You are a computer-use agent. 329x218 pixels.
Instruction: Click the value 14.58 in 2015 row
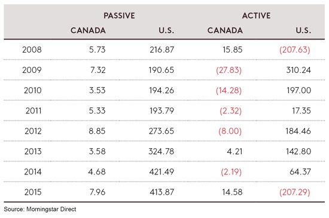(x=232, y=192)
